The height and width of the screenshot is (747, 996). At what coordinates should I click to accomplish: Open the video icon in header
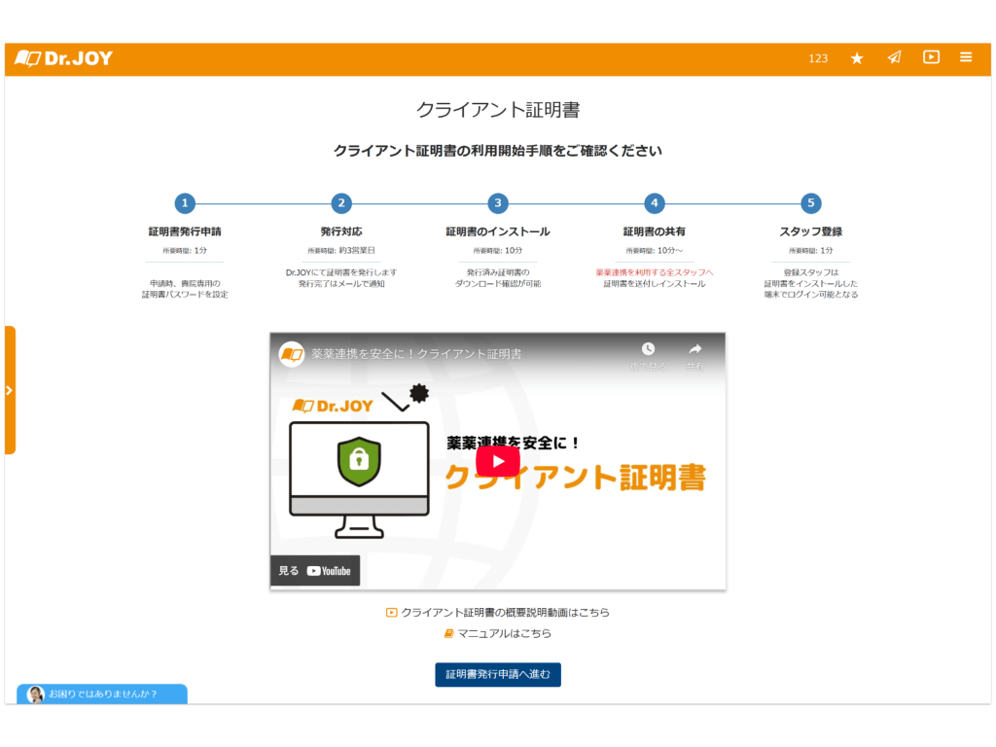pos(931,57)
